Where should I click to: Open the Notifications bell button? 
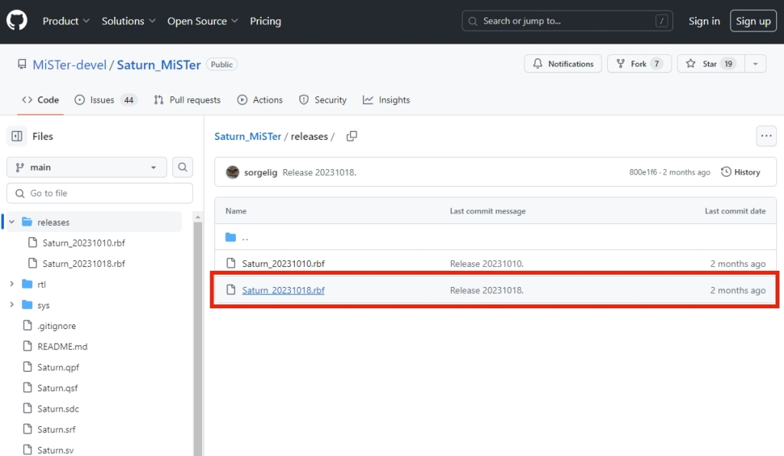click(563, 64)
